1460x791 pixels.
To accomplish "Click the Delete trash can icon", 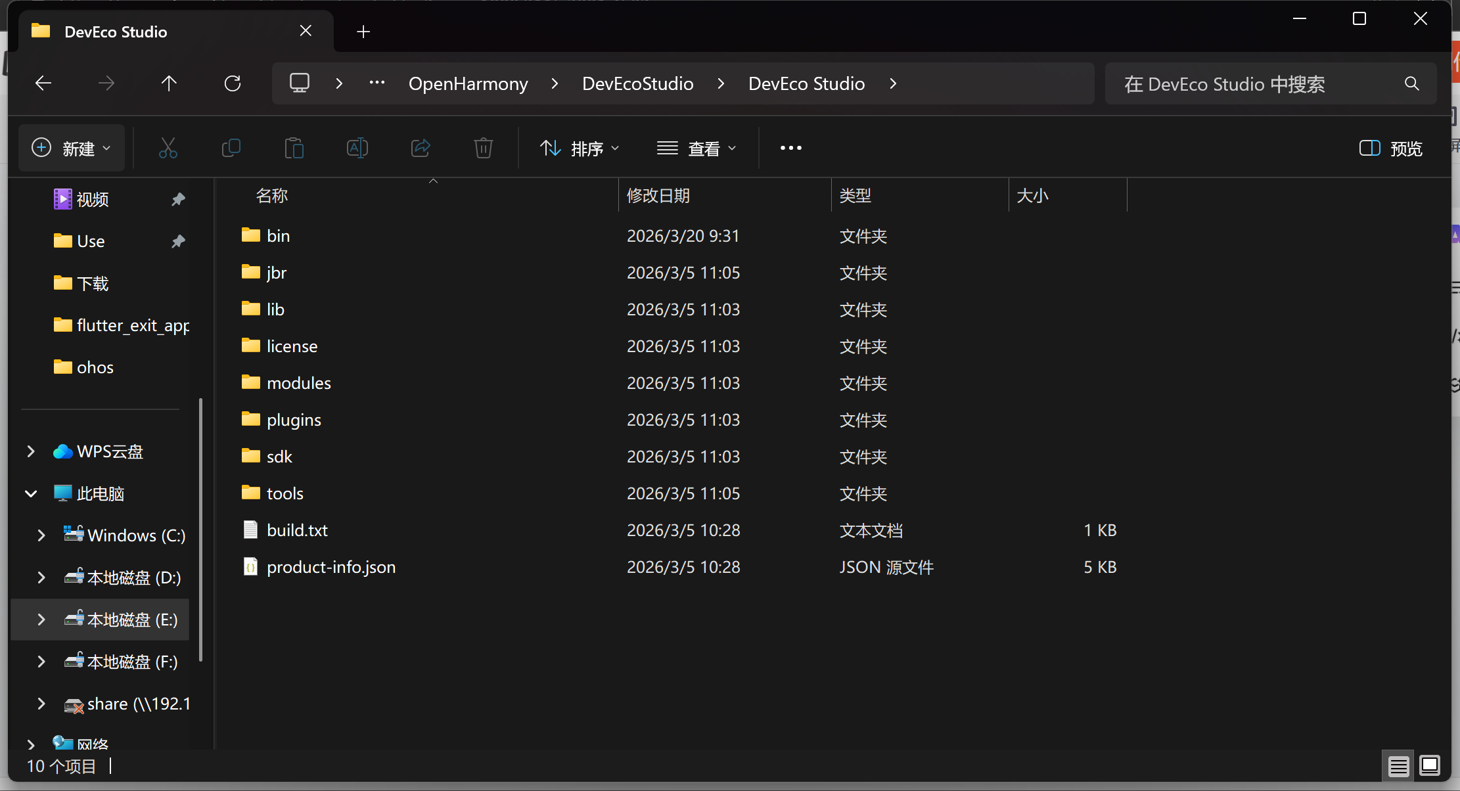I will pos(484,148).
